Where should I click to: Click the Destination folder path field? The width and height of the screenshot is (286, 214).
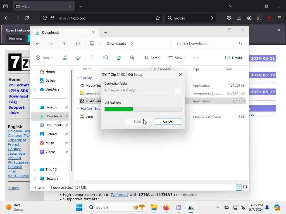[x=136, y=90]
